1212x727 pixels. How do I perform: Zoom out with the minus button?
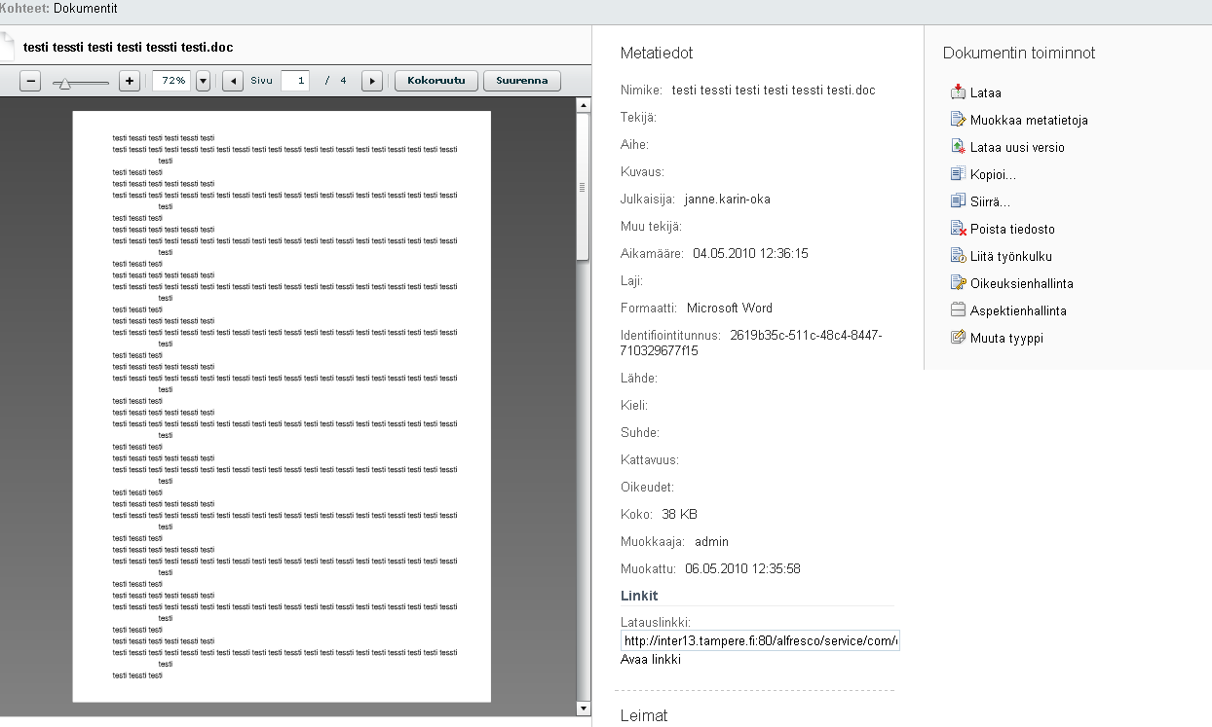point(30,81)
